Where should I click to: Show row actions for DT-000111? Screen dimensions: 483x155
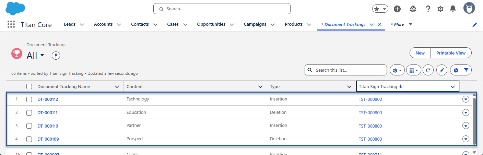tap(466, 112)
